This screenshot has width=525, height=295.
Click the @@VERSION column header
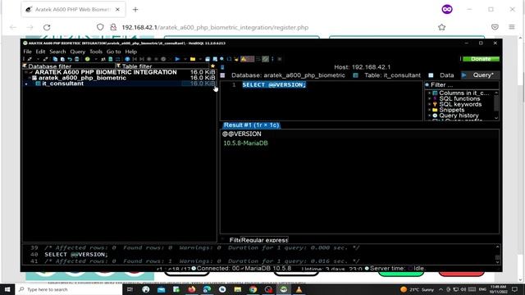242,134
